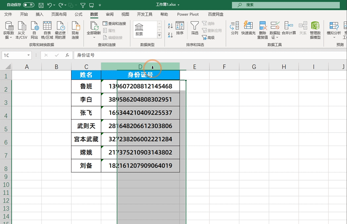Click Manage Data Model (管理数据模型) icon
The image size is (347, 224).
[315, 26]
